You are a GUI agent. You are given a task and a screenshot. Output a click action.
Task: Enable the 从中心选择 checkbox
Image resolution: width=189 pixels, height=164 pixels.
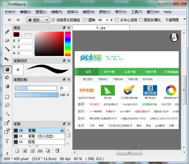click(117, 20)
